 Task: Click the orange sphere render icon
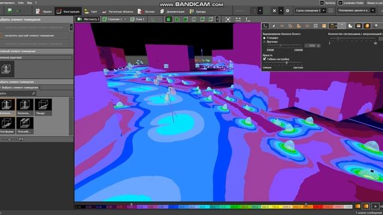pyautogui.click(x=367, y=26)
